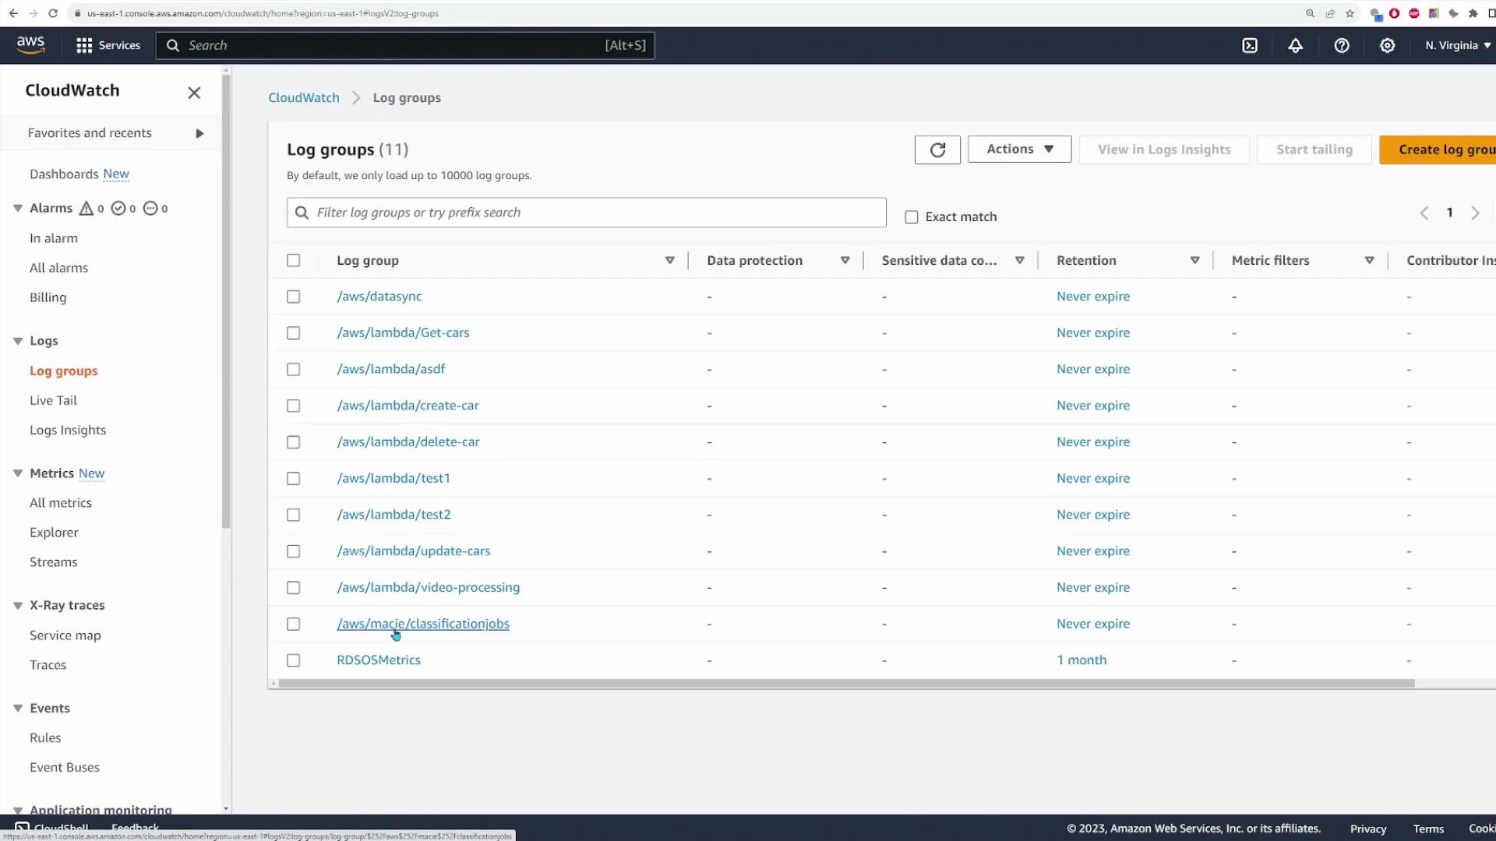Image resolution: width=1496 pixels, height=841 pixels.
Task: Go to Service map under X-Ray traces
Action: click(x=65, y=635)
